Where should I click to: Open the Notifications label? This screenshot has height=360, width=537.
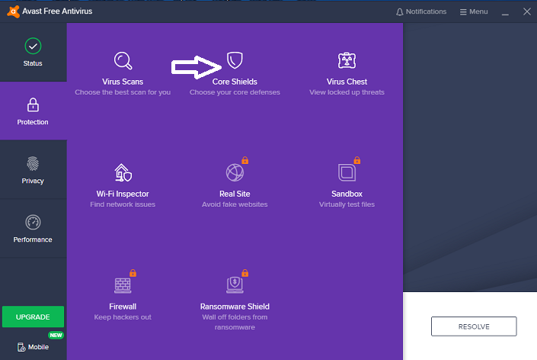coord(426,11)
